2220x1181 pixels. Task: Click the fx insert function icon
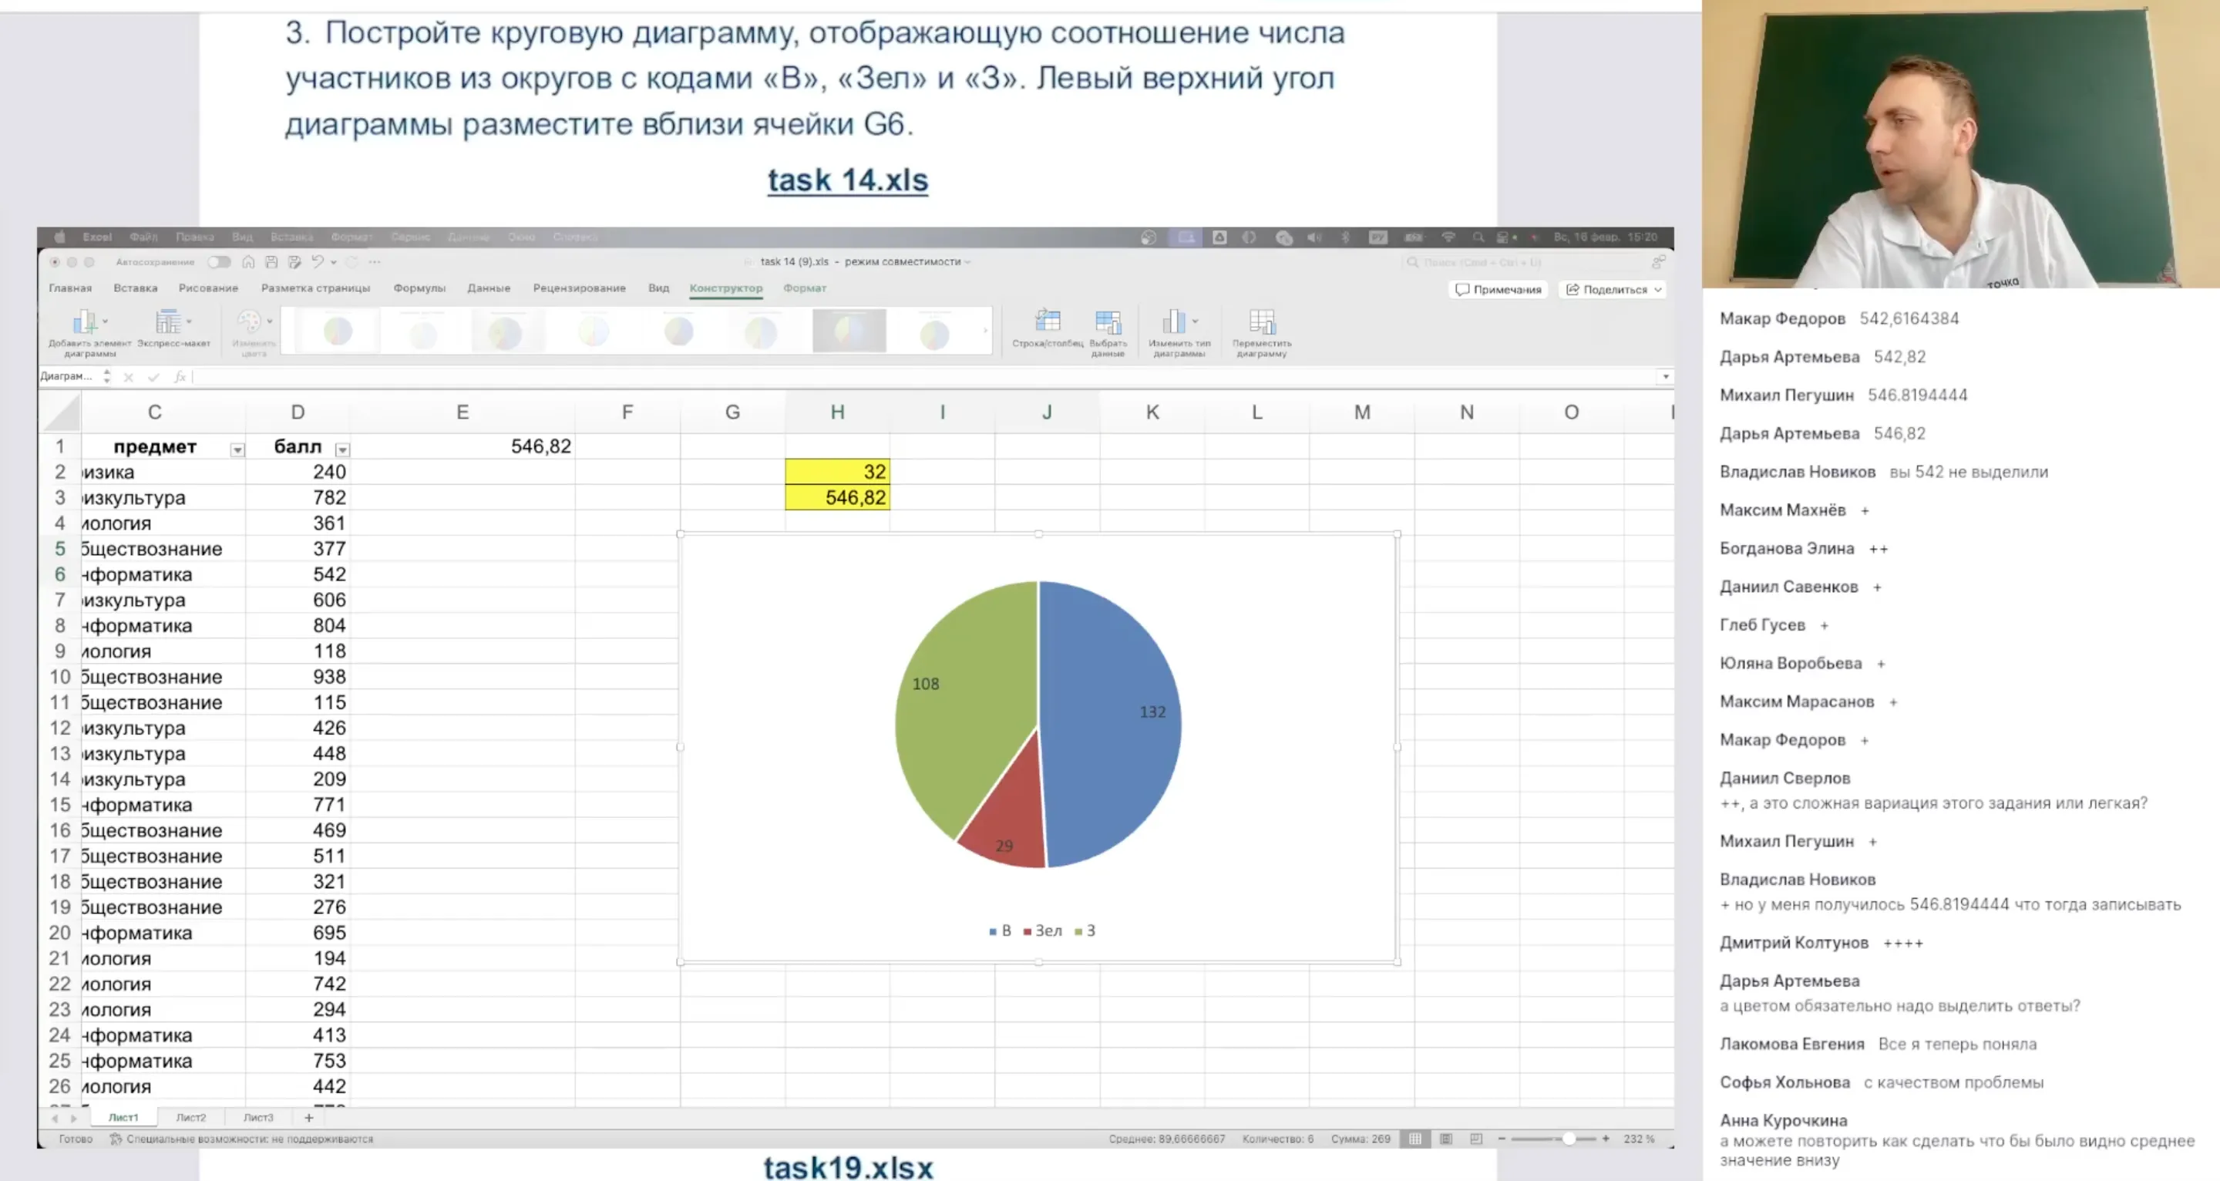(x=180, y=377)
